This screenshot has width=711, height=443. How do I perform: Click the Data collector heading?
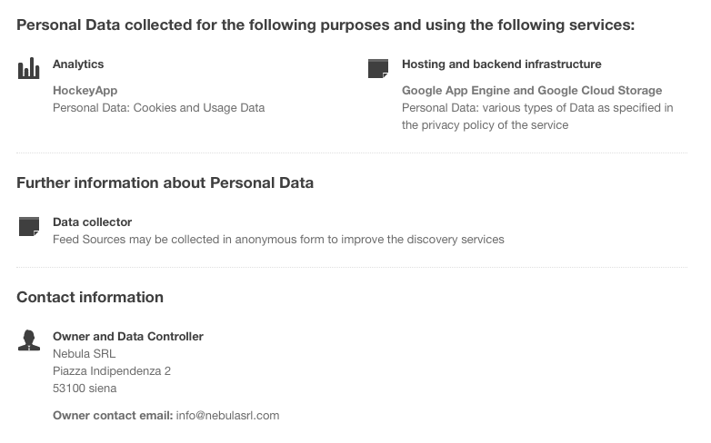(92, 222)
